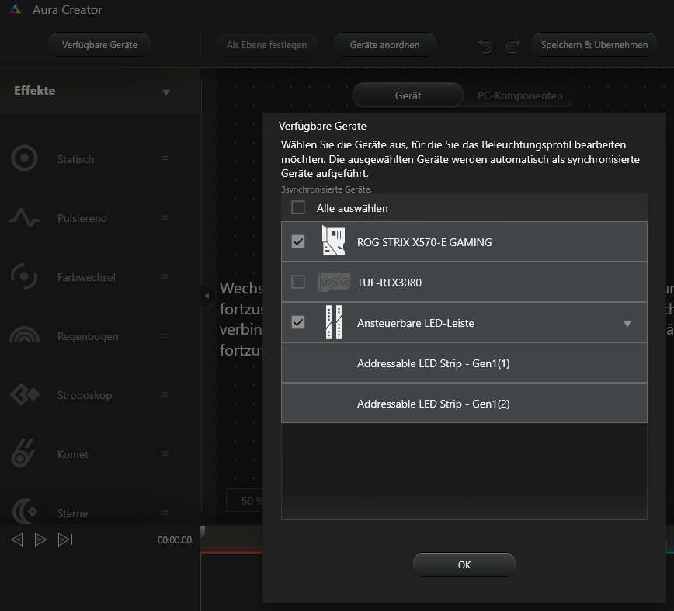The width and height of the screenshot is (674, 611).
Task: Click the 00:00.00 time display
Action: pyautogui.click(x=175, y=540)
